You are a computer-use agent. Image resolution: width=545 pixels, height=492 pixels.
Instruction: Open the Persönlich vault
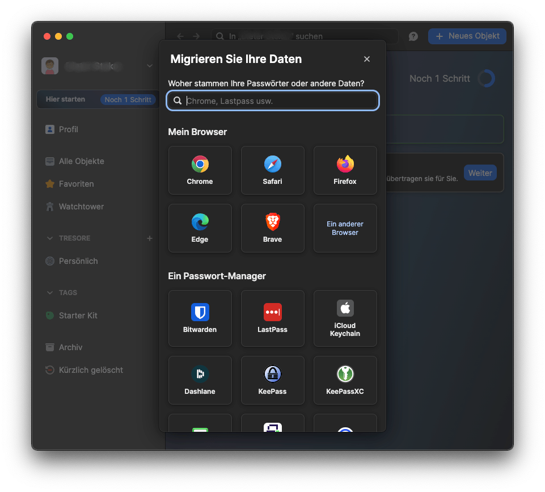point(71,261)
